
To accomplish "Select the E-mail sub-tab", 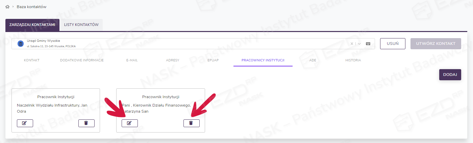I will coord(132,60).
